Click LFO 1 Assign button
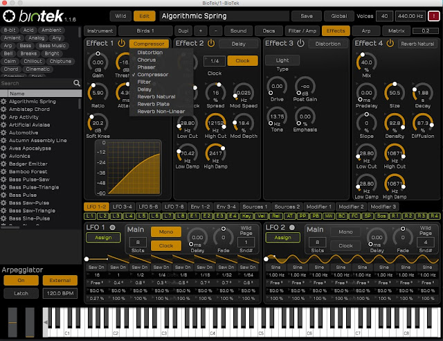Screen dimensions: 443x341 pyautogui.click(x=103, y=238)
